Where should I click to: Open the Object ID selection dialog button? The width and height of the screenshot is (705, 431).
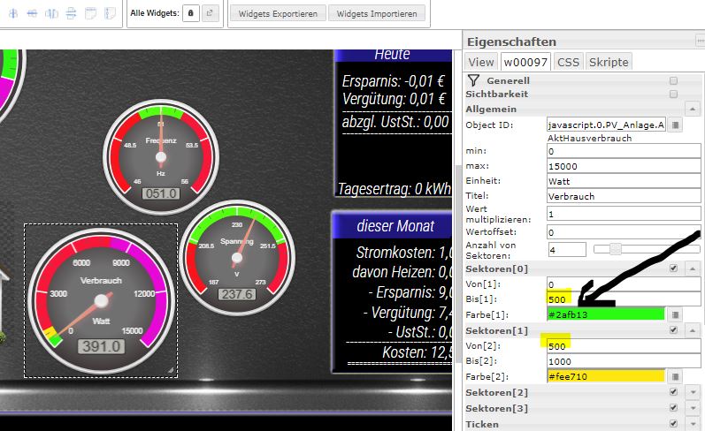pyautogui.click(x=676, y=125)
